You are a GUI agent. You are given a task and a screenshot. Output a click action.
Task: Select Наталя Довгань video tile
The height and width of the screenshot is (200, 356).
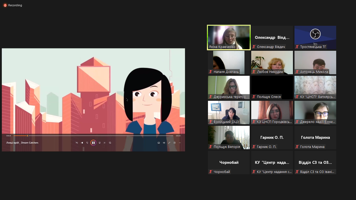point(229,63)
